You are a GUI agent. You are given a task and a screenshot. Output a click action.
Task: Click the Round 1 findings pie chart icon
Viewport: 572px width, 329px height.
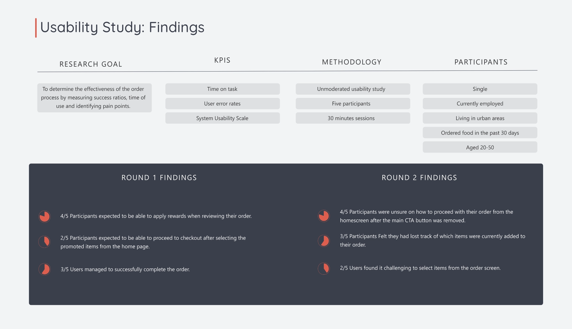[44, 216]
